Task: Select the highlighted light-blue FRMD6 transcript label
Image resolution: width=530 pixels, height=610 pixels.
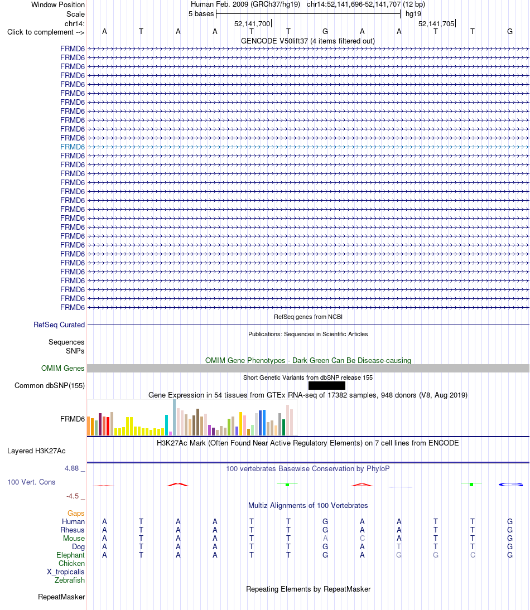Action: pos(73,147)
